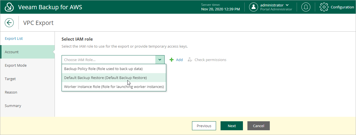Image resolution: width=356 pixels, height=135 pixels.
Task: Click the back arrow icon
Action: point(9,23)
